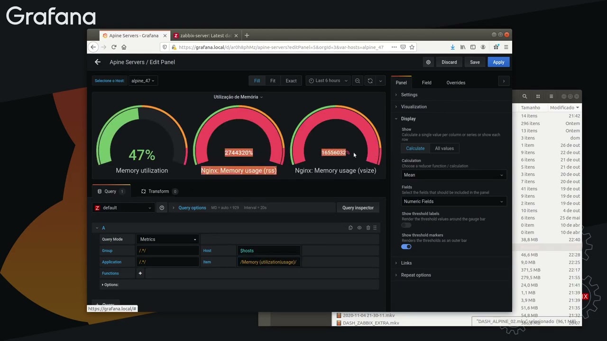Image resolution: width=607 pixels, height=341 pixels.
Task: Open Numeric Fields dropdown
Action: pyautogui.click(x=453, y=201)
